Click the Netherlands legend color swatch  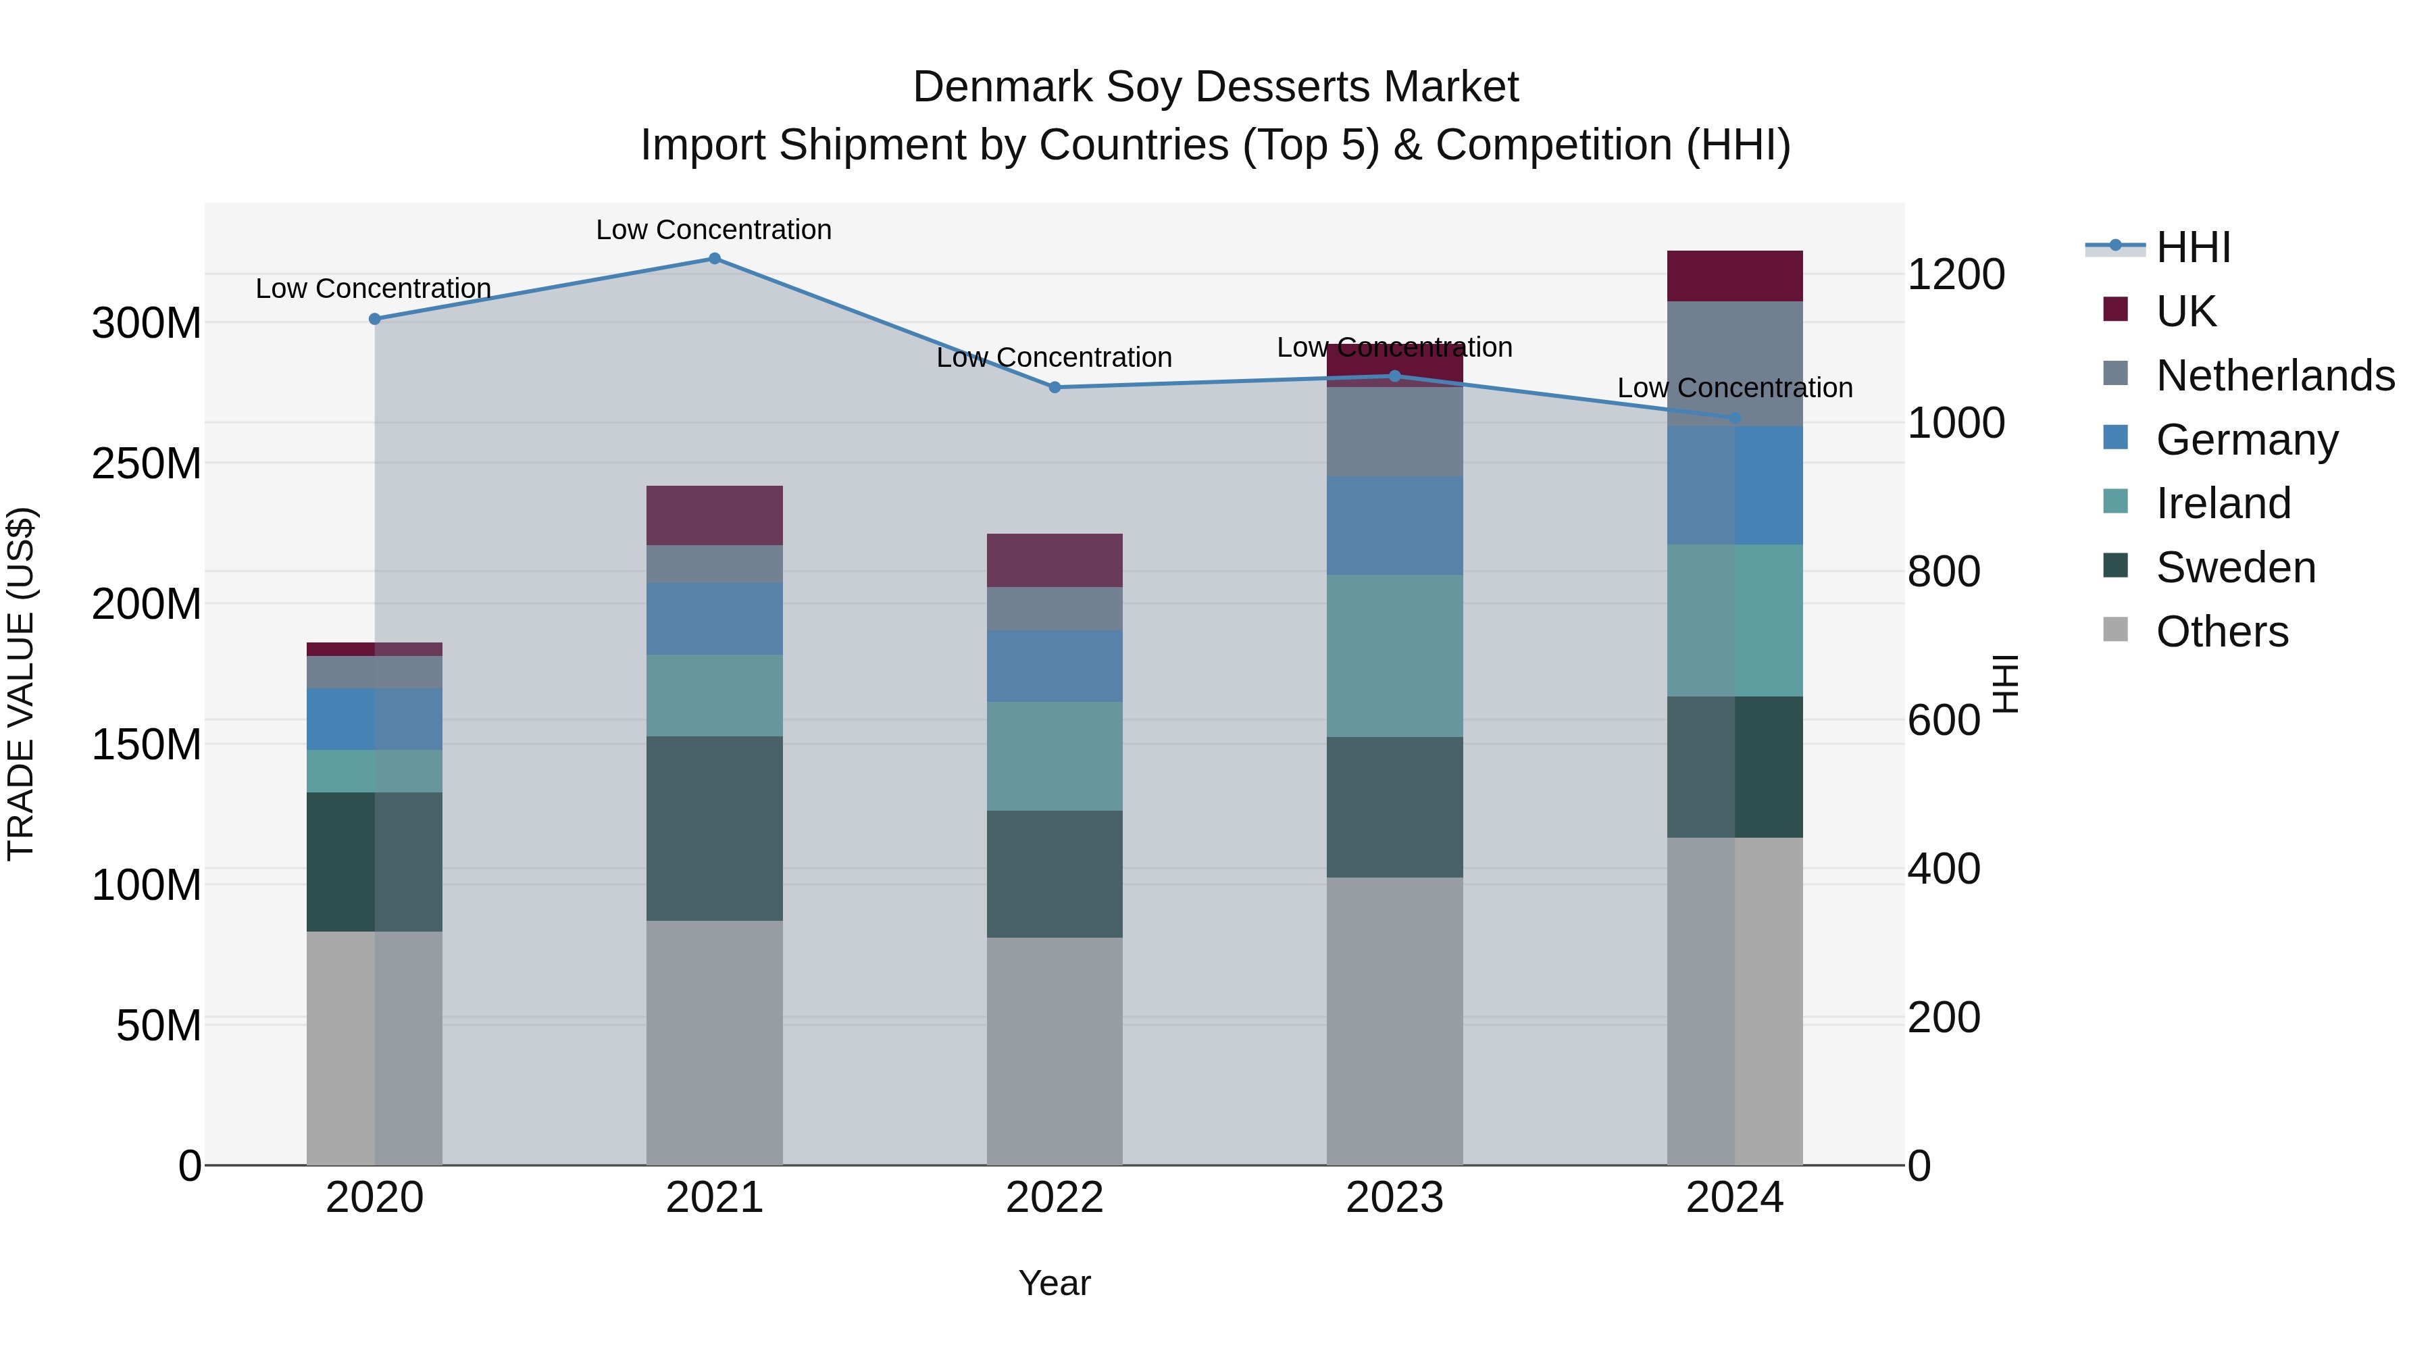tap(2116, 373)
